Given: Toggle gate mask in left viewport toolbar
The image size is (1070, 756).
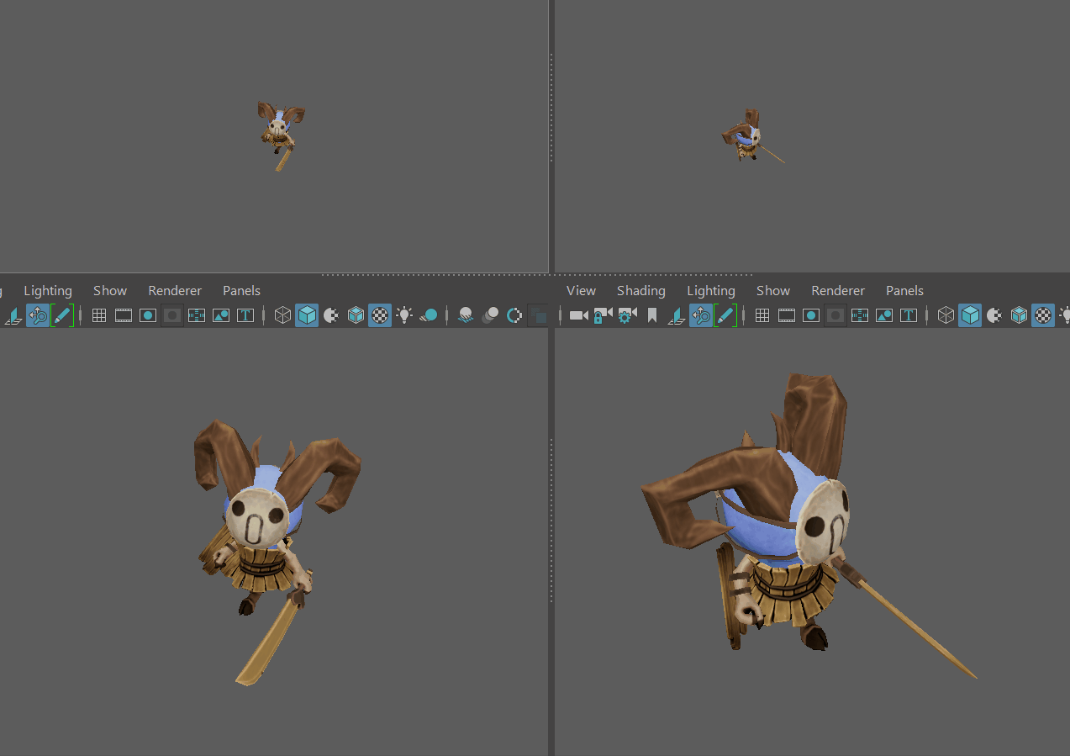Looking at the screenshot, I should [172, 316].
